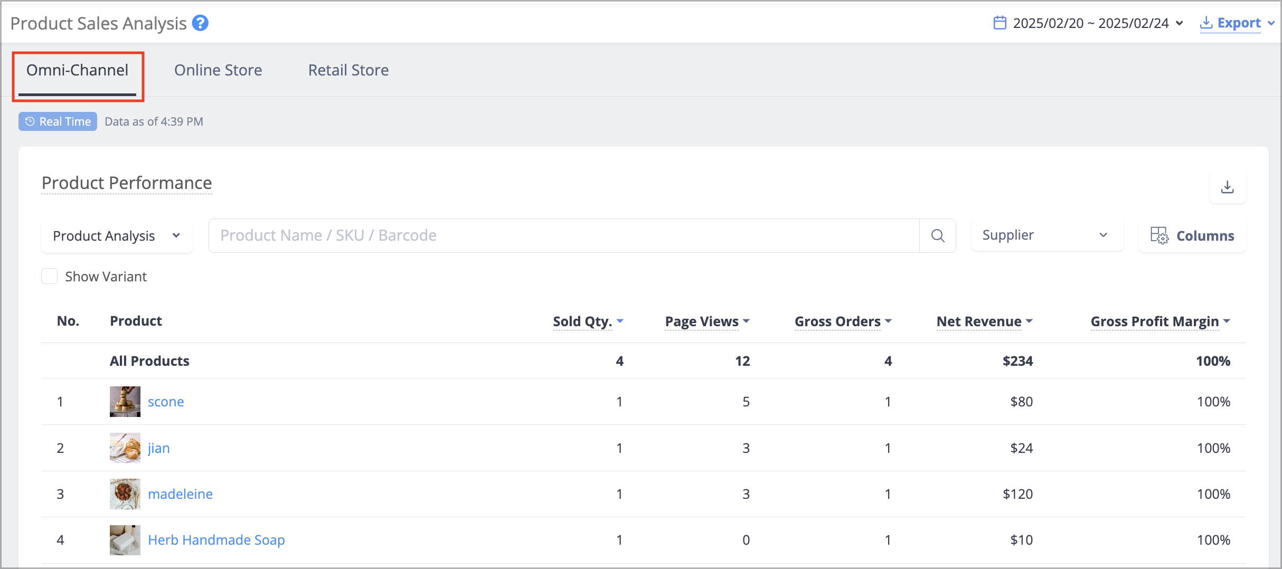Viewport: 1282px width, 569px height.
Task: Click the search magnifier icon
Action: (938, 235)
